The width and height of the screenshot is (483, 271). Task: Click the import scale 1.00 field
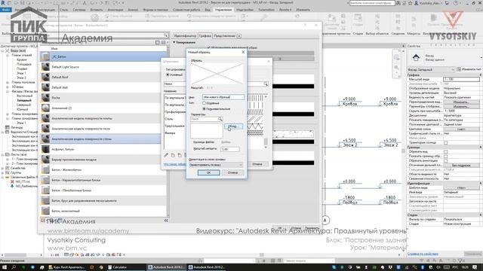tap(229, 149)
